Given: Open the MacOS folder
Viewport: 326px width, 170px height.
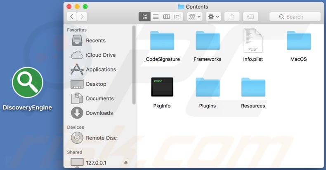Looking at the screenshot, I should (298, 42).
